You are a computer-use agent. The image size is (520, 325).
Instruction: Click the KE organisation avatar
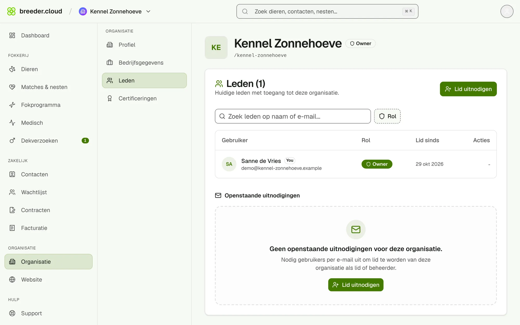point(216,48)
